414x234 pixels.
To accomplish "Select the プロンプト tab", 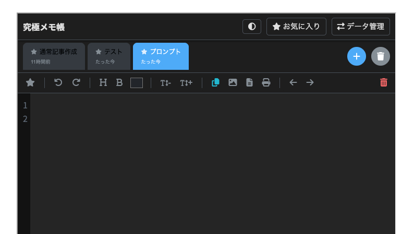I will point(161,56).
